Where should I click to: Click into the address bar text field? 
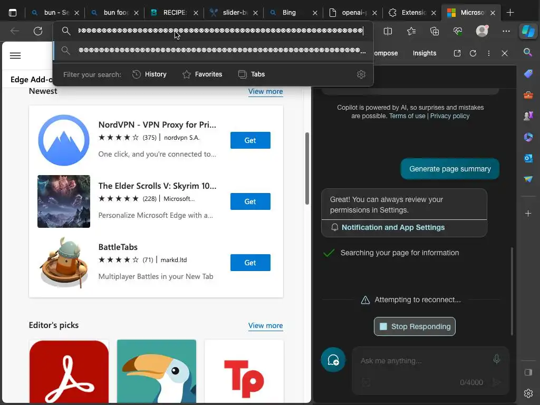click(x=221, y=31)
